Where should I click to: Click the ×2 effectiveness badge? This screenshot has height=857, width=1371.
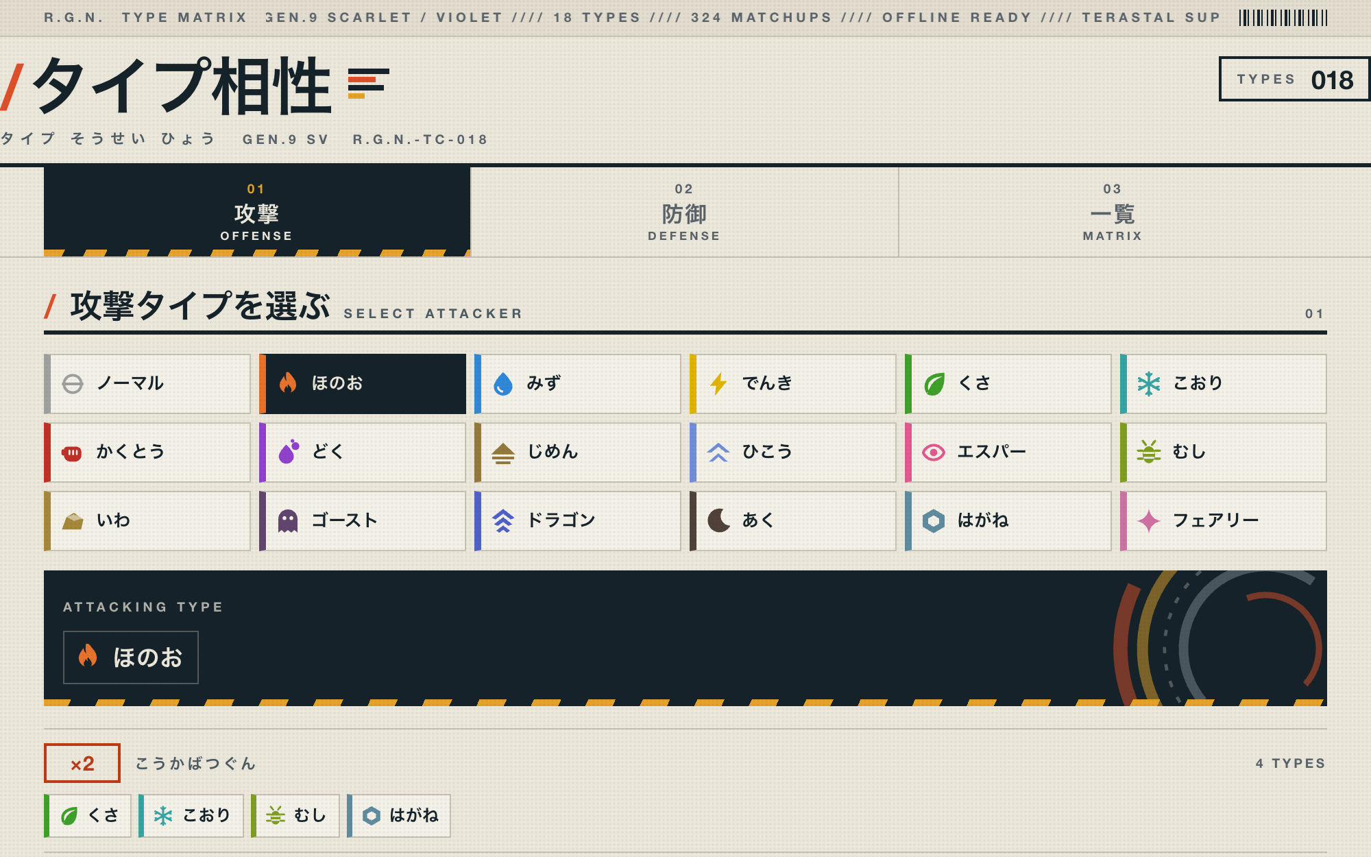click(82, 763)
